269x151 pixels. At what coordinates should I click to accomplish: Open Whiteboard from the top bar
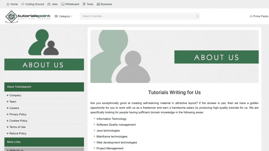coord(72,4)
